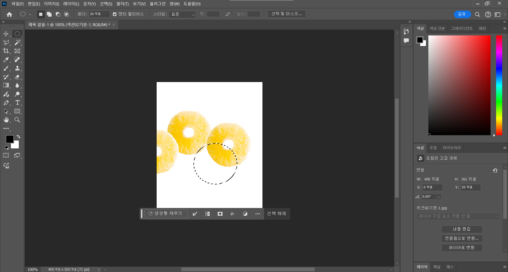Select the Move tool
Screen dimensions: 508x272
(6, 34)
